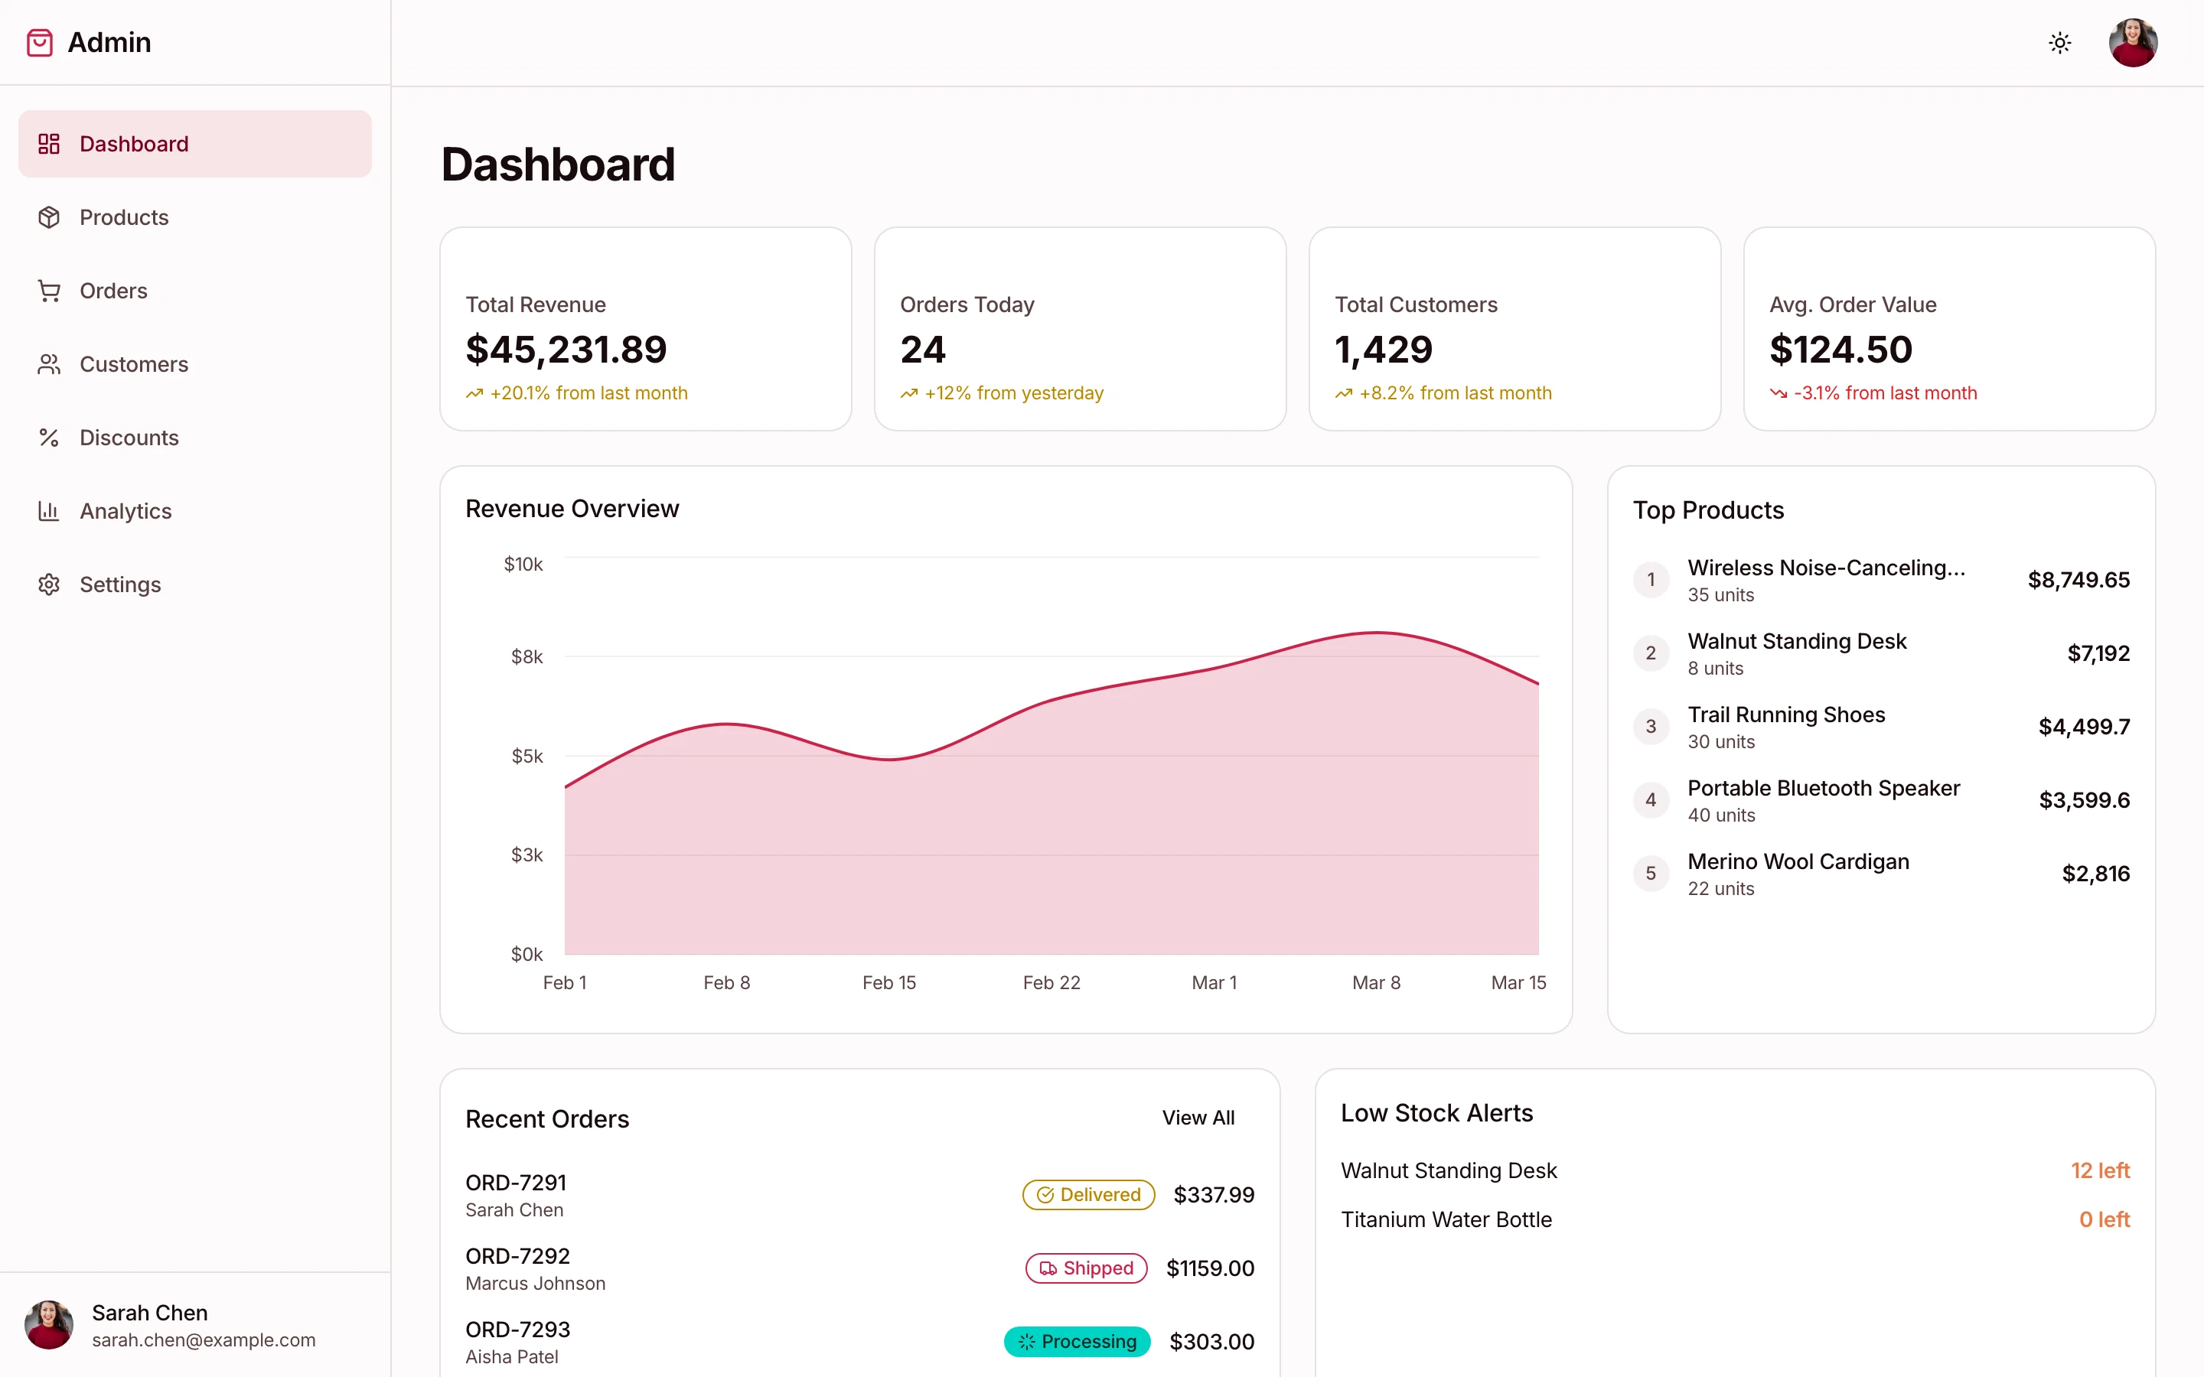
Task: Open the Total Revenue stat card
Action: tap(645, 329)
